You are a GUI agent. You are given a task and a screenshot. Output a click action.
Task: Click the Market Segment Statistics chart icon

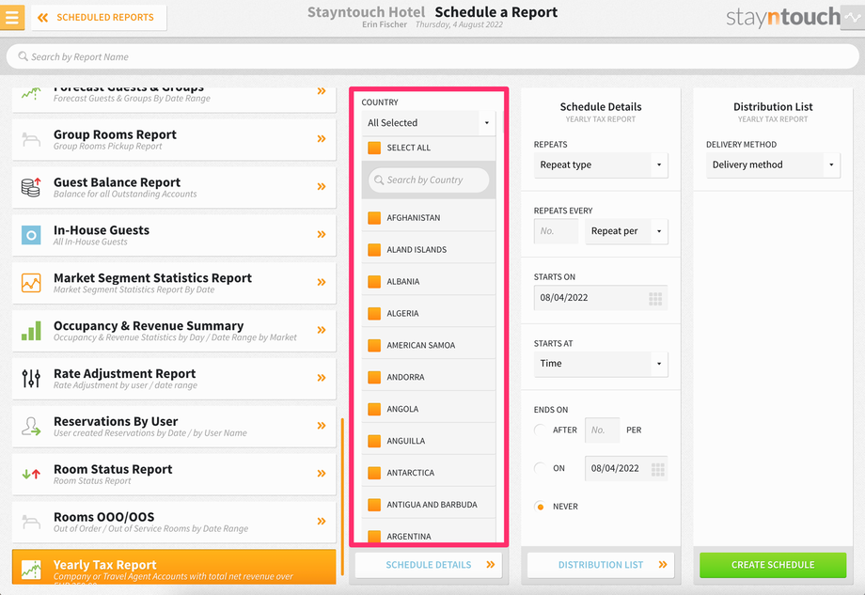click(x=31, y=282)
